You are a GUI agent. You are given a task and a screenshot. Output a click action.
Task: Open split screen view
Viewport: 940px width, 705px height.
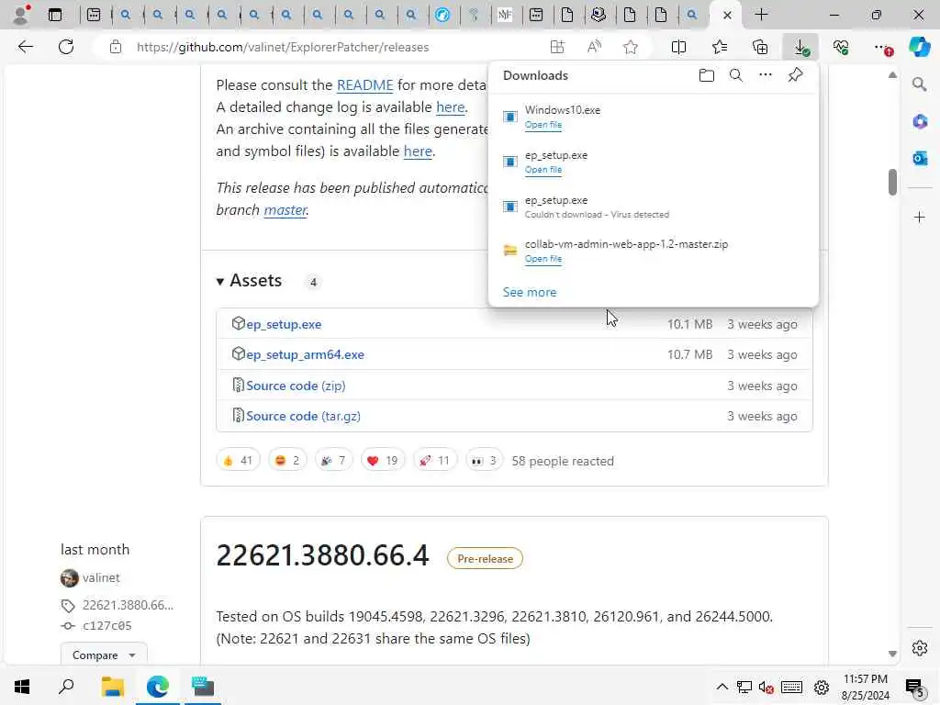678,47
